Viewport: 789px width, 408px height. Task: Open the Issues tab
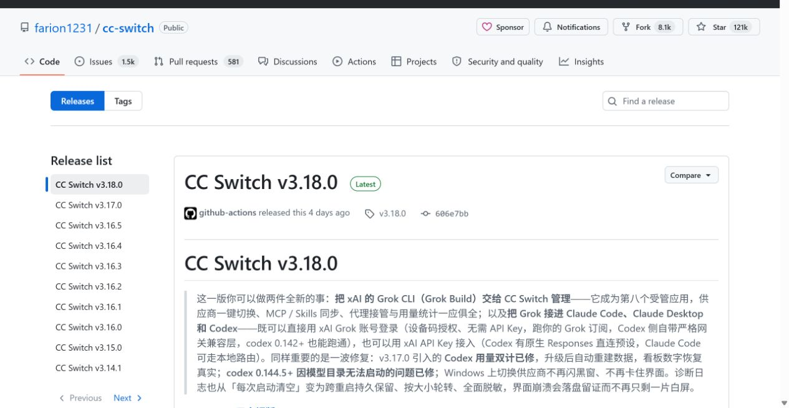106,62
